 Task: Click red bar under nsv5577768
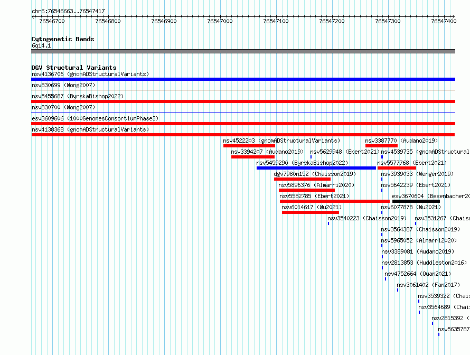[397, 168]
